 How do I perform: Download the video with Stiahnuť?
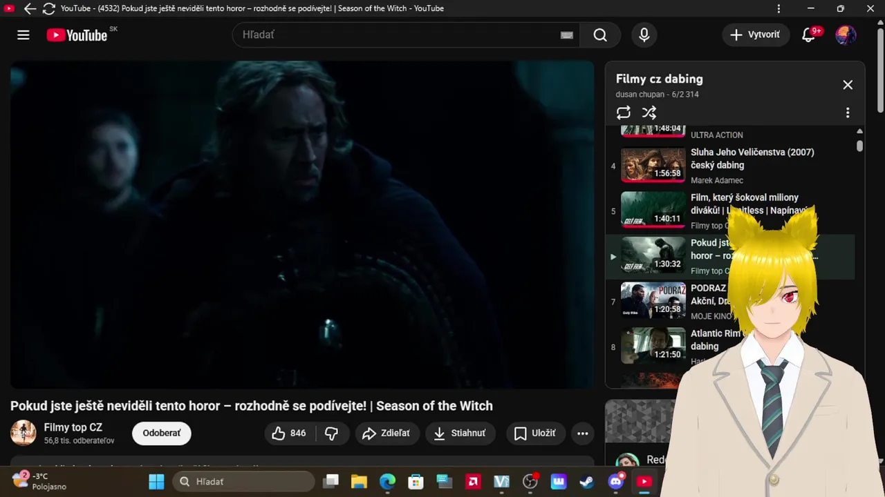click(x=460, y=433)
